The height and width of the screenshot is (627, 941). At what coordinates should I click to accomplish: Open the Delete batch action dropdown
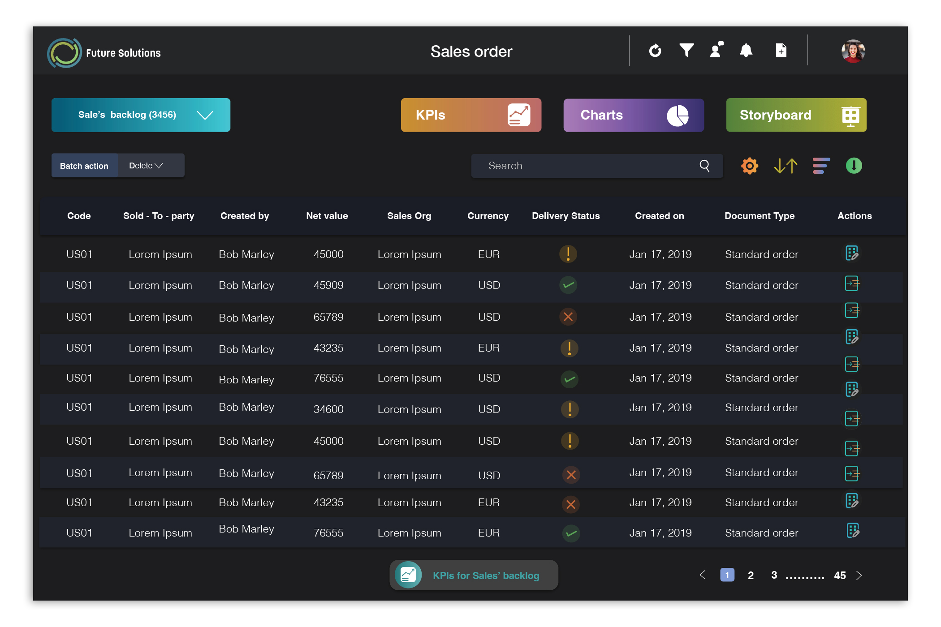pos(146,166)
